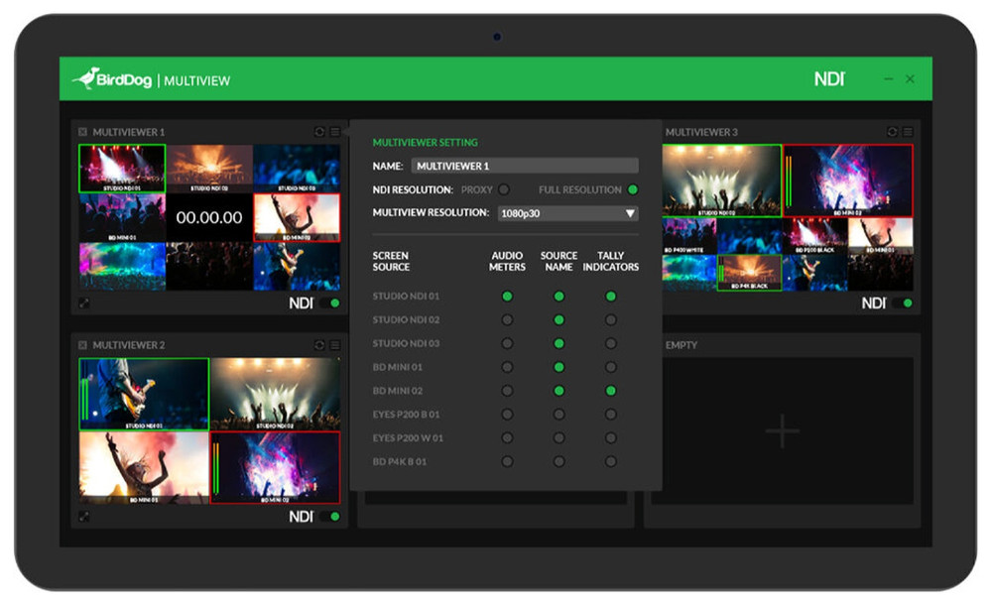Viewport: 992px width, 606px height.
Task: Open Multiviewer 3 options menu
Action: [x=909, y=131]
